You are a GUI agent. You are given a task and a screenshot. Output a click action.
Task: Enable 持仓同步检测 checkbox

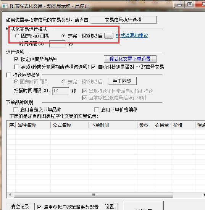[x=8, y=75]
